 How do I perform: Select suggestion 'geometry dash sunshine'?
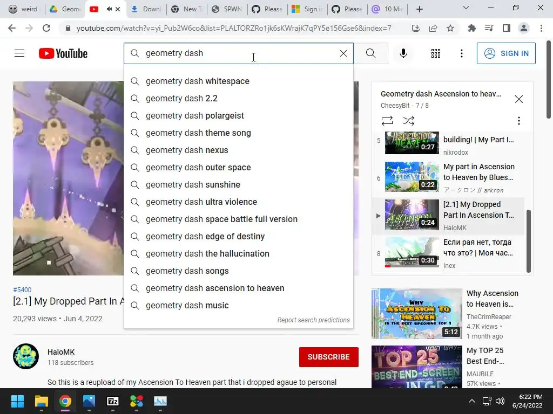point(238,184)
